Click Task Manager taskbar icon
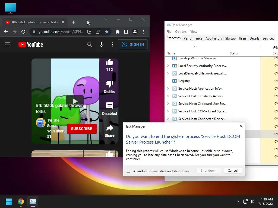Screen dimensions: 278x208 [33, 201]
